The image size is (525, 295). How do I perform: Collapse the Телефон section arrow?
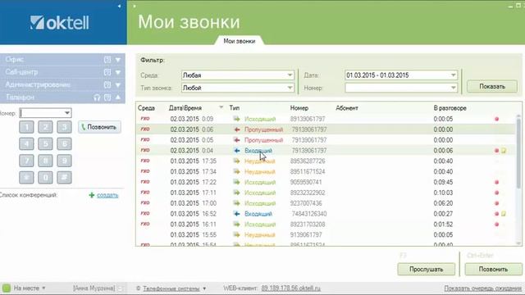pos(118,98)
